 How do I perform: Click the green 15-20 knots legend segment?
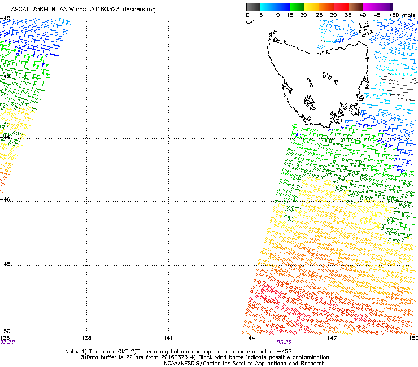tap(297, 7)
